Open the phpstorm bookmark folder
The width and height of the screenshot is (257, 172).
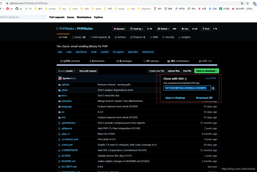[x=144, y=9]
